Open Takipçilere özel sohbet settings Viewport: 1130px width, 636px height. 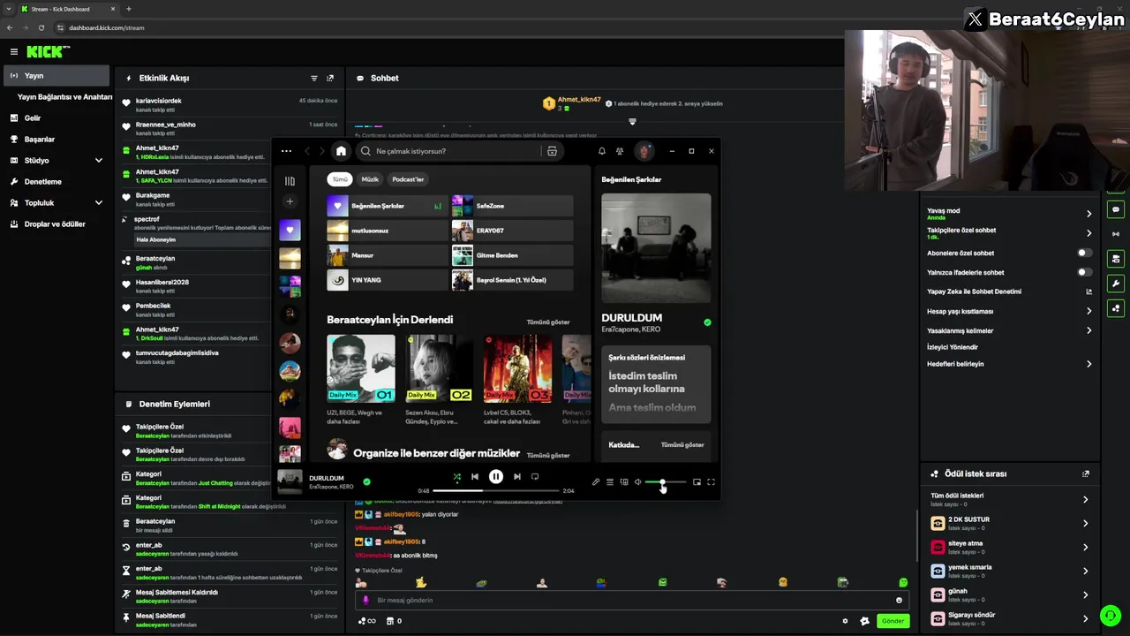tap(1009, 233)
